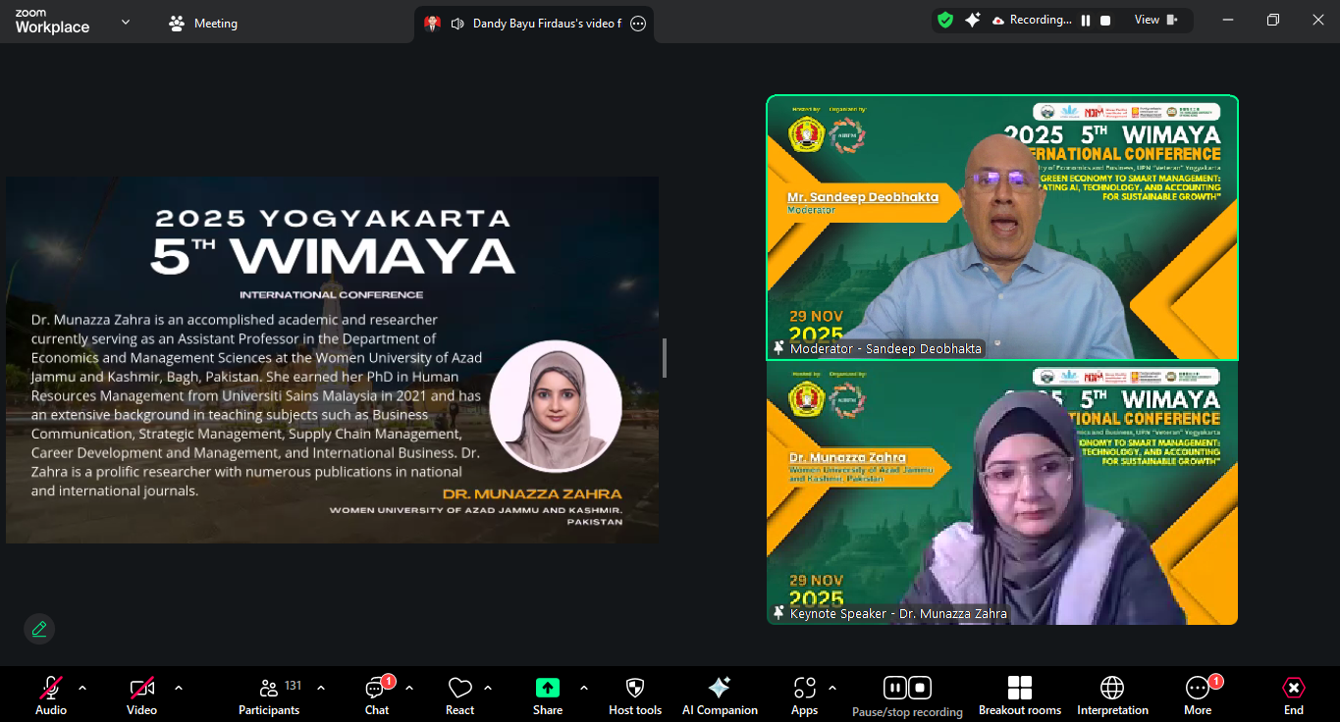This screenshot has width=1340, height=722.
Task: Click the green annotation pencil icon
Action: pos(39,629)
